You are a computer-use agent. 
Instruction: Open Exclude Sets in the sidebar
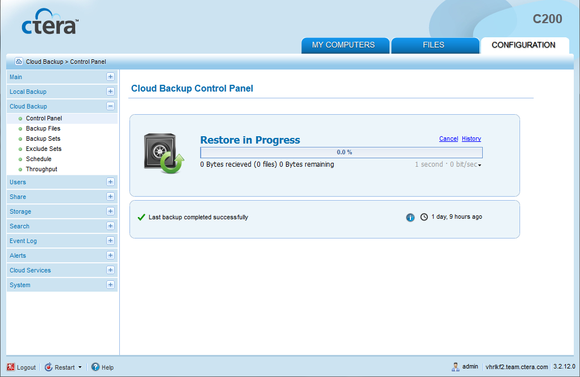[44, 149]
